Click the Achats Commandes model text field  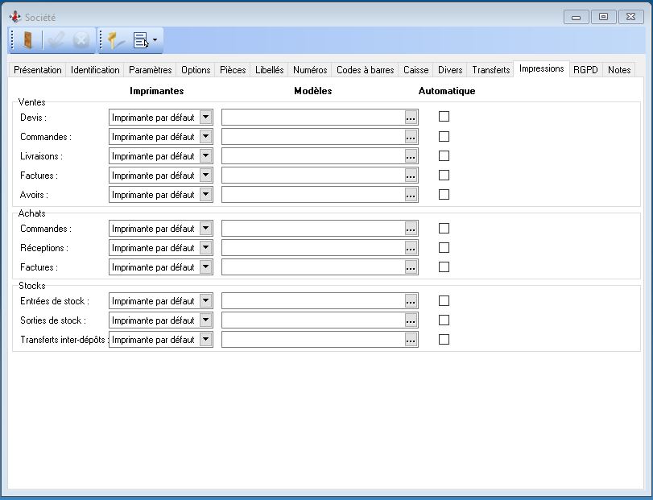[x=312, y=229]
